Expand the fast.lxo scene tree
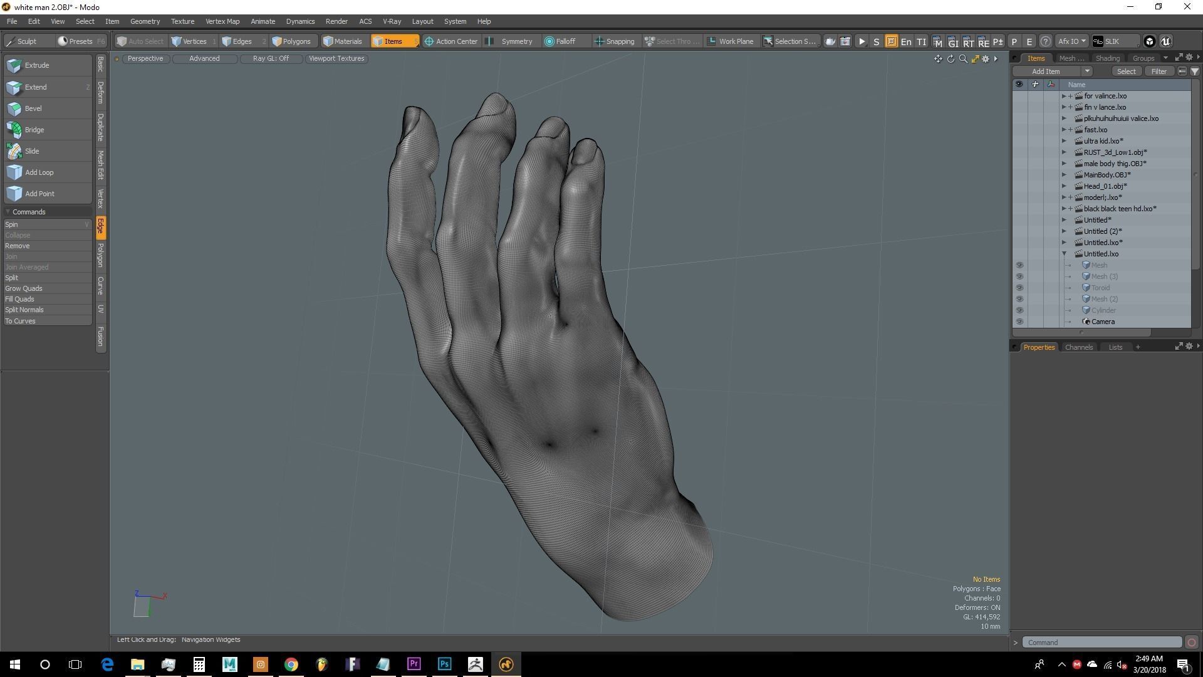The width and height of the screenshot is (1203, 677). pyautogui.click(x=1064, y=130)
